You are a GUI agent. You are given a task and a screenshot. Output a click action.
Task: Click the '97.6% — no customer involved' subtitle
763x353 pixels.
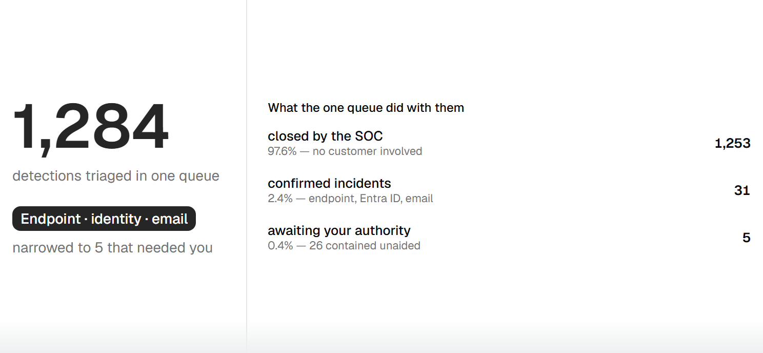[345, 151]
